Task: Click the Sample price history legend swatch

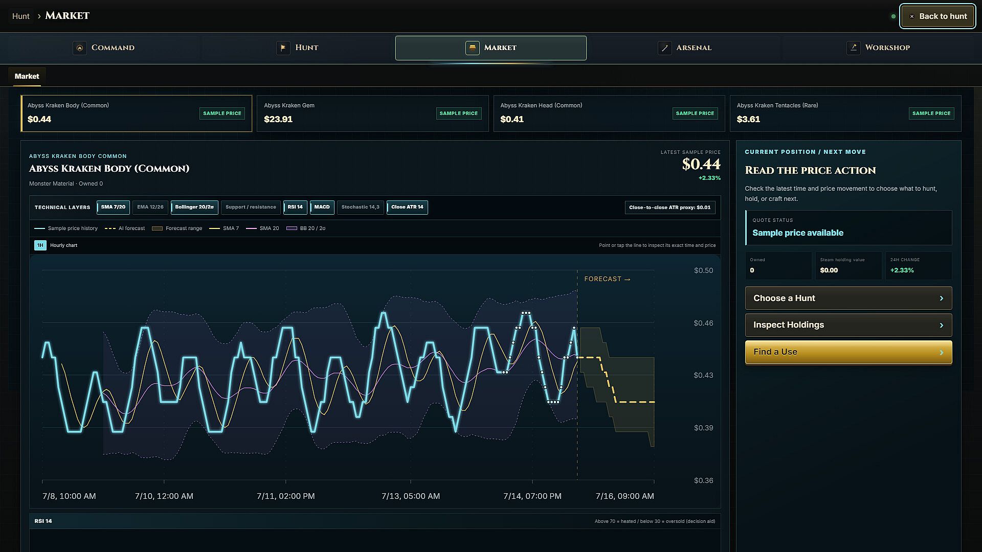Action: click(x=39, y=228)
